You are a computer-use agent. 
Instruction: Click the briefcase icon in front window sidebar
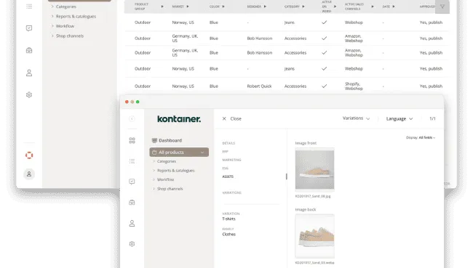pyautogui.click(x=132, y=203)
